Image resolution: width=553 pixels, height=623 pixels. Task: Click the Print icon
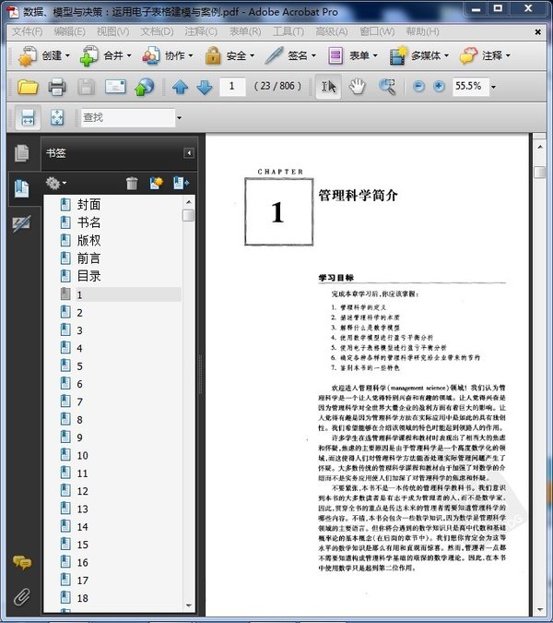[57, 87]
